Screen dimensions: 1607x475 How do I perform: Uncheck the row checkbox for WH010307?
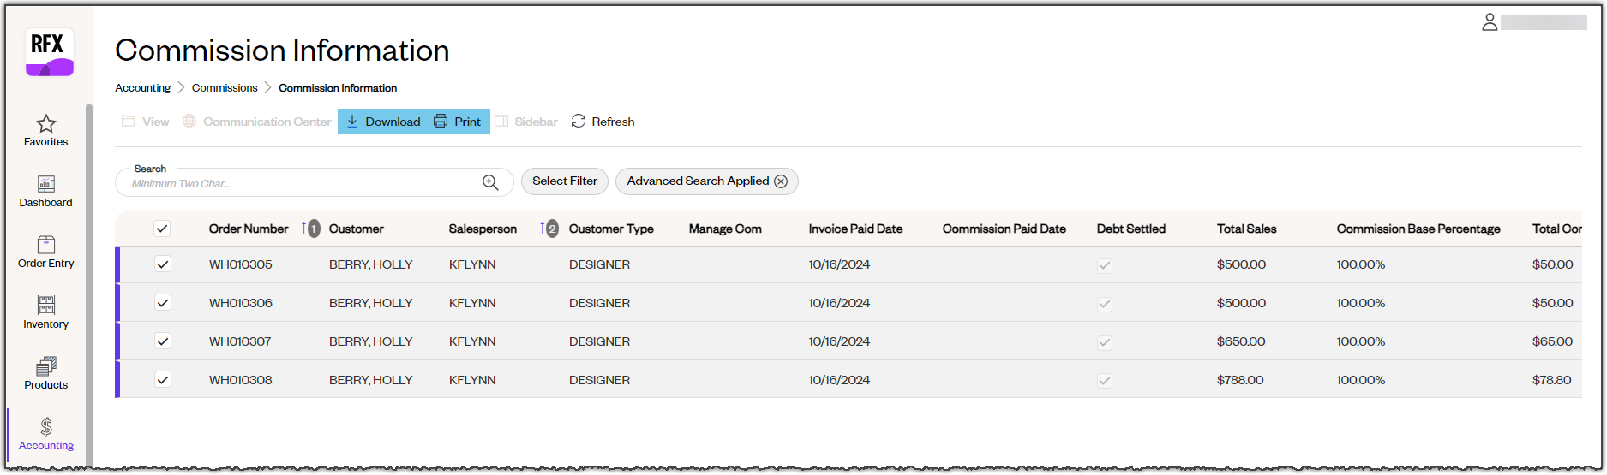[162, 341]
